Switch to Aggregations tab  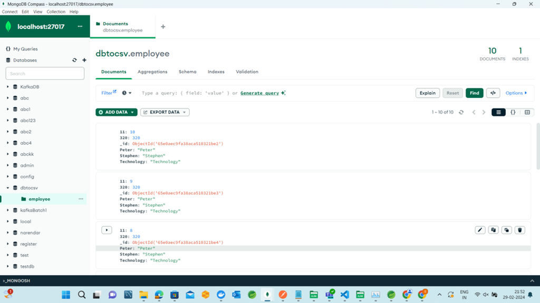[x=152, y=72]
